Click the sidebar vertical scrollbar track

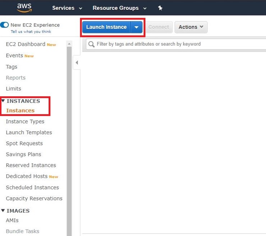69,141
